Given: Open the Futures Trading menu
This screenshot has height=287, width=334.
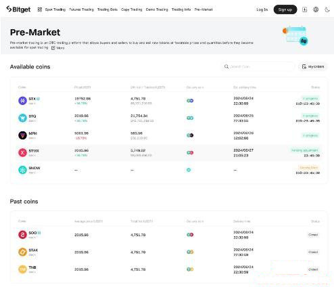Looking at the screenshot, I should pyautogui.click(x=81, y=9).
